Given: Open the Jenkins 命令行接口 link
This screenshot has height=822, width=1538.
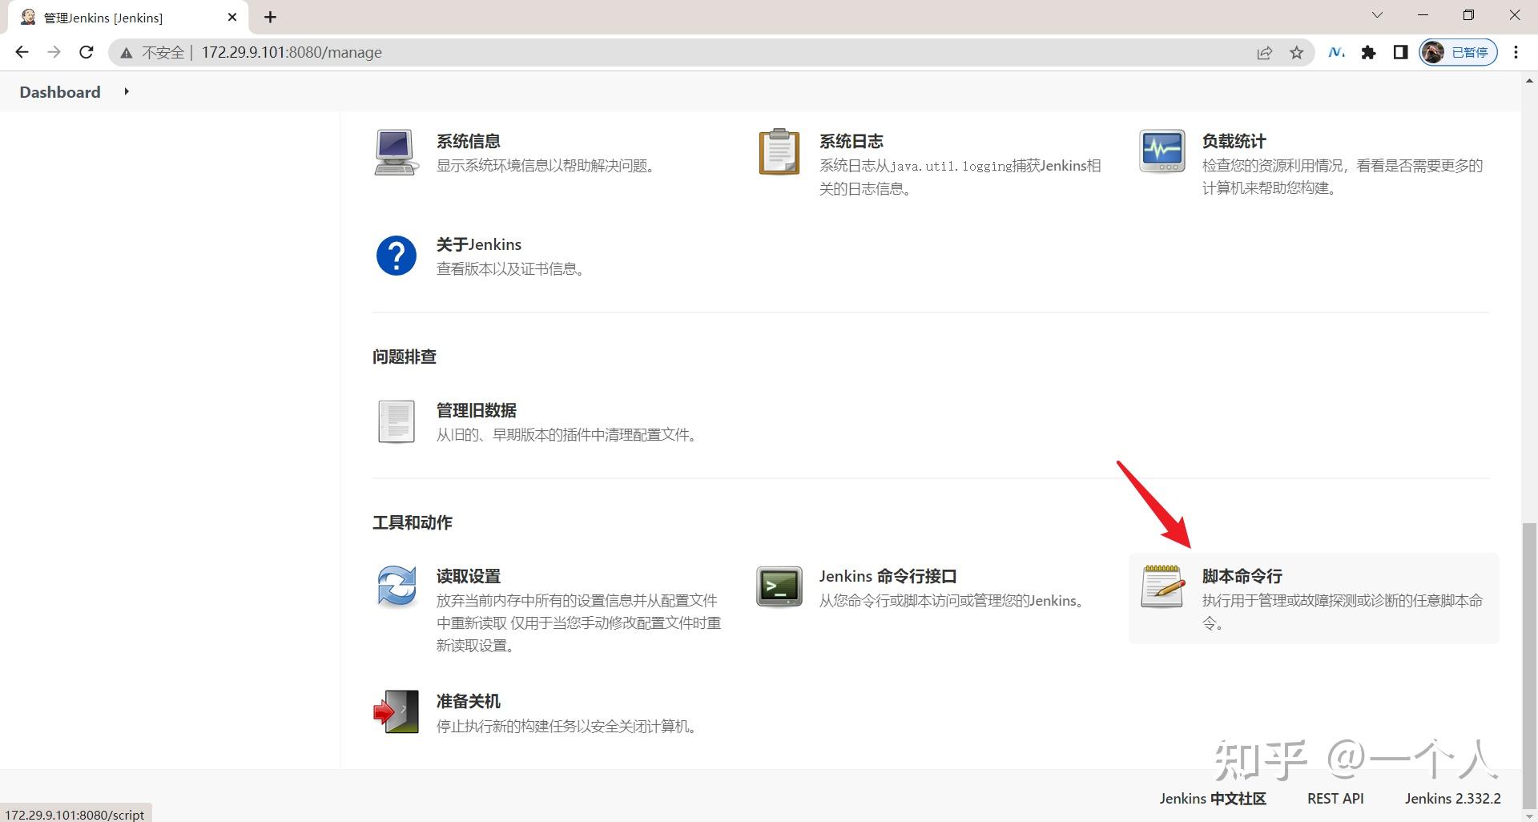Looking at the screenshot, I should point(888,576).
